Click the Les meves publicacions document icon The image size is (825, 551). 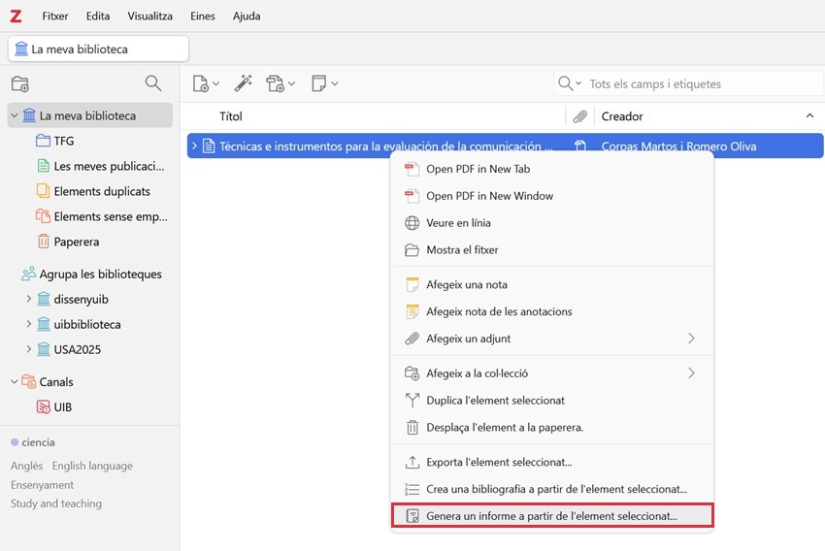pos(43,166)
